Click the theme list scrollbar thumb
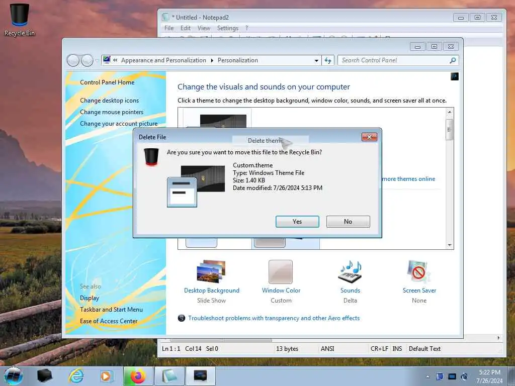Viewport: 515px width, 386px height. coord(450,130)
